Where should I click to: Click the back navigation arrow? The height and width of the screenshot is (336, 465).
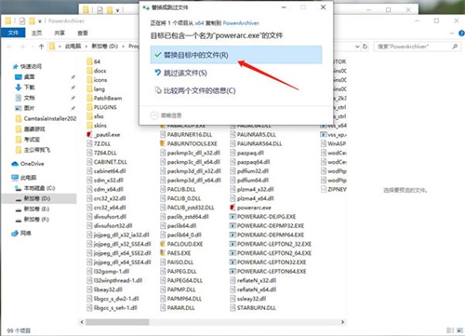9,47
